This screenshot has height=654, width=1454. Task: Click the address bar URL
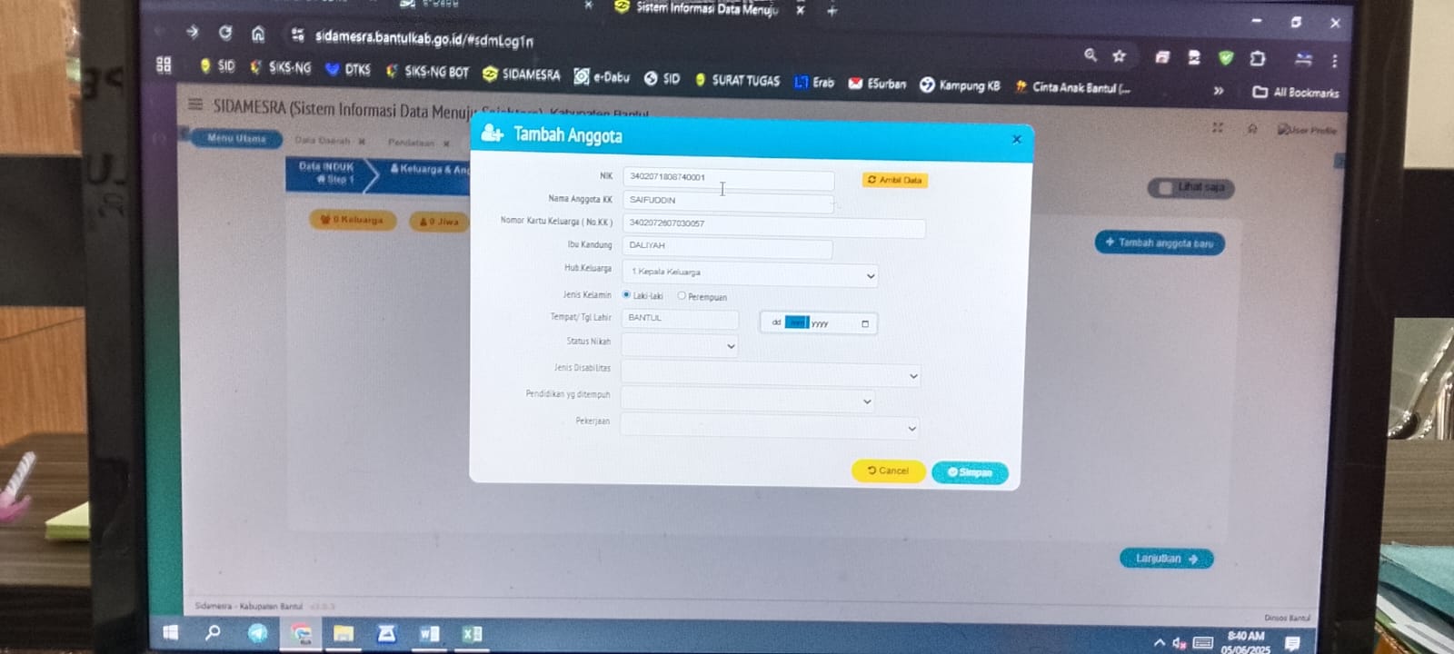pyautogui.click(x=424, y=38)
